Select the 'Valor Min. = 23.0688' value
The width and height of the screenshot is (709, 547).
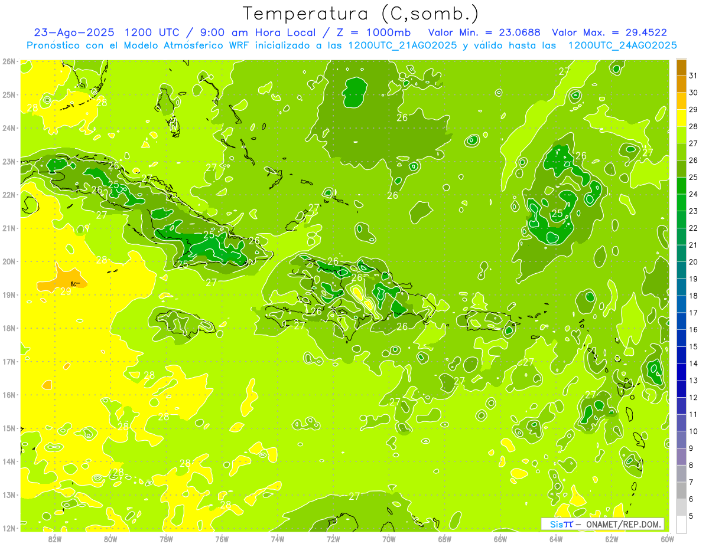tap(484, 32)
